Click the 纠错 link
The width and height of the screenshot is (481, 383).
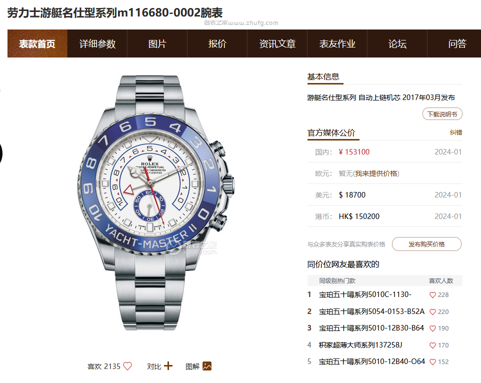tap(456, 132)
